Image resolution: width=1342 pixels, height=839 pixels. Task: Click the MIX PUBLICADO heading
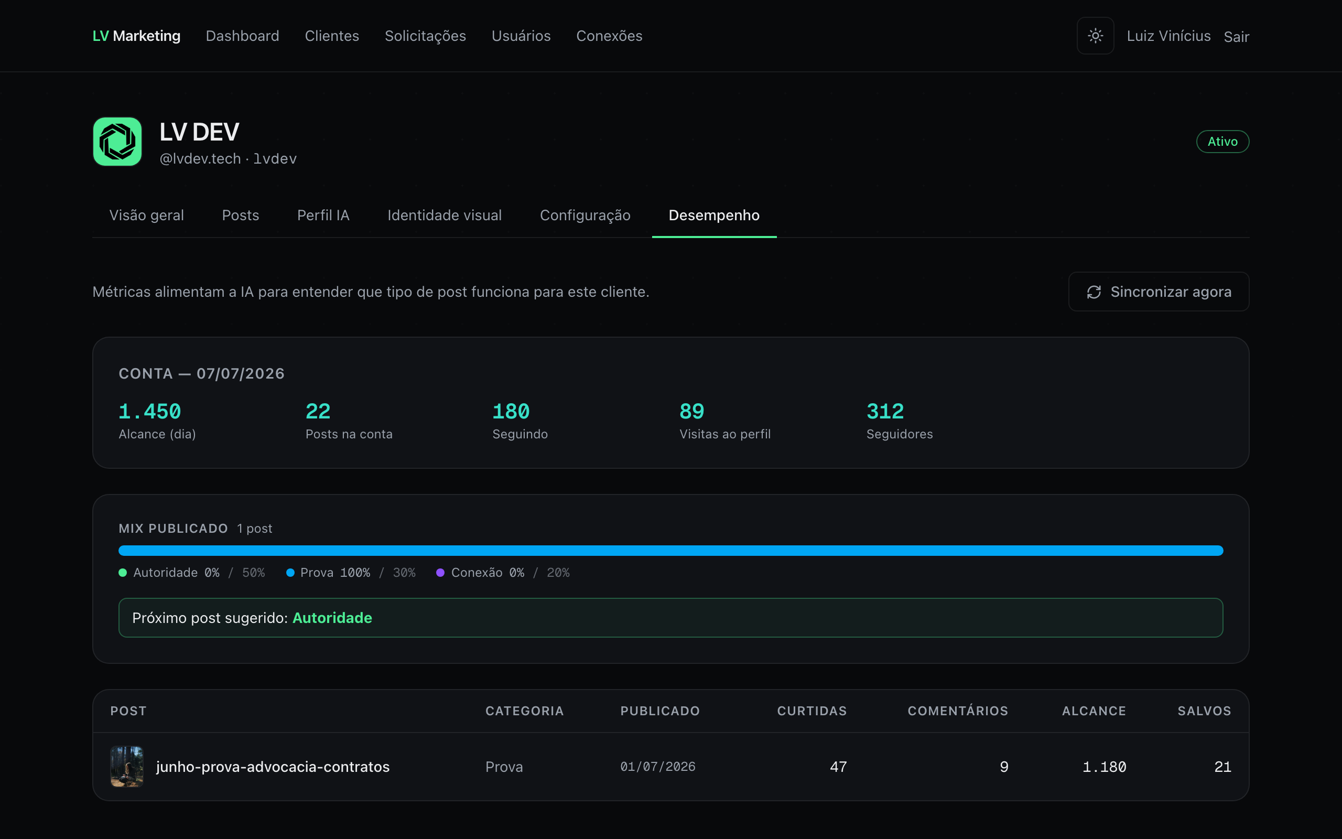pyautogui.click(x=173, y=528)
